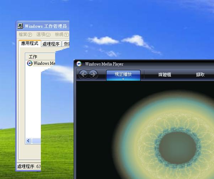Click the visualization area in Media Player
Viewport: 214px width, 179px height.
pyautogui.click(x=145, y=130)
